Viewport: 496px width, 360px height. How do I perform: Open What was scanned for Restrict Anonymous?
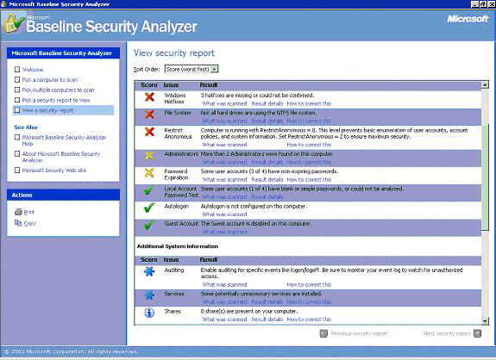pos(224,145)
